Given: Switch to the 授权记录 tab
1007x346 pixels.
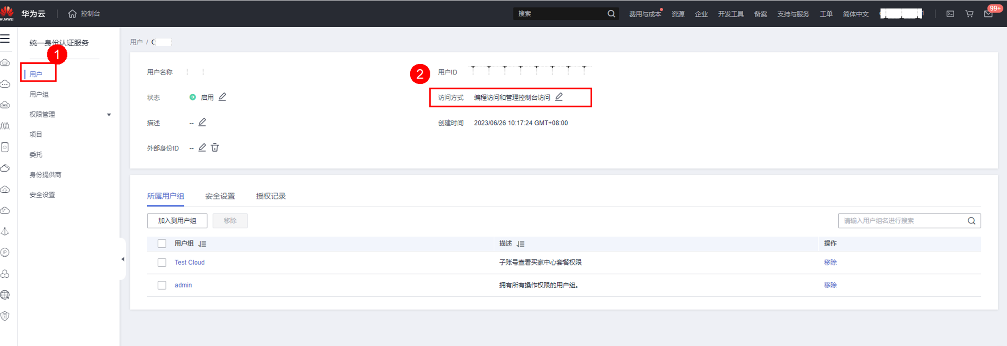Looking at the screenshot, I should (271, 196).
